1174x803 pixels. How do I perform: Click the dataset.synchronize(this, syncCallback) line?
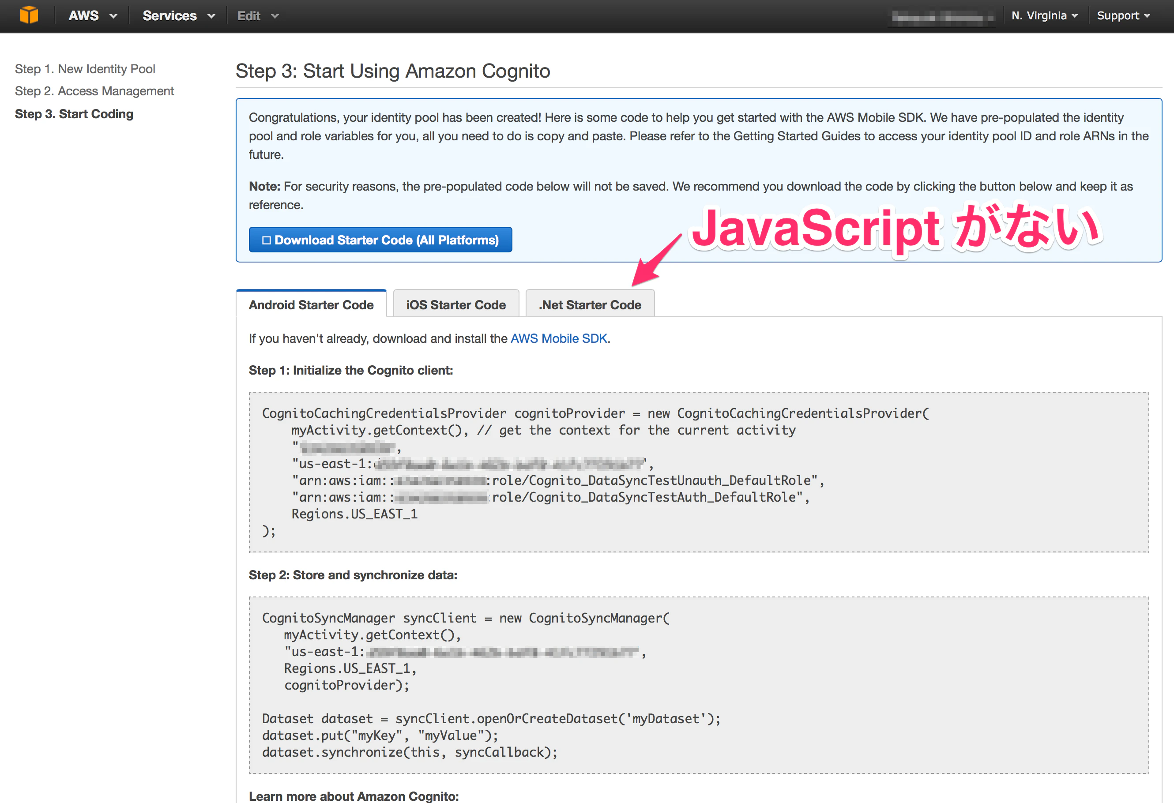tap(410, 752)
